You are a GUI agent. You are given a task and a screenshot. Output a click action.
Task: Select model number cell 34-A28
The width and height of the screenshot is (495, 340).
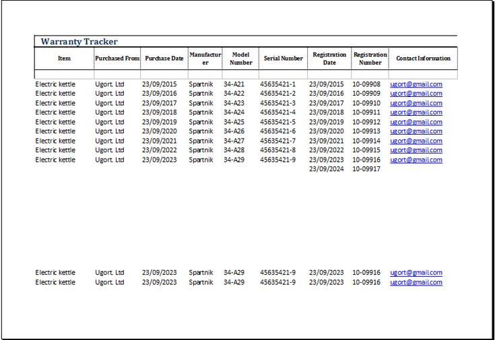(234, 150)
